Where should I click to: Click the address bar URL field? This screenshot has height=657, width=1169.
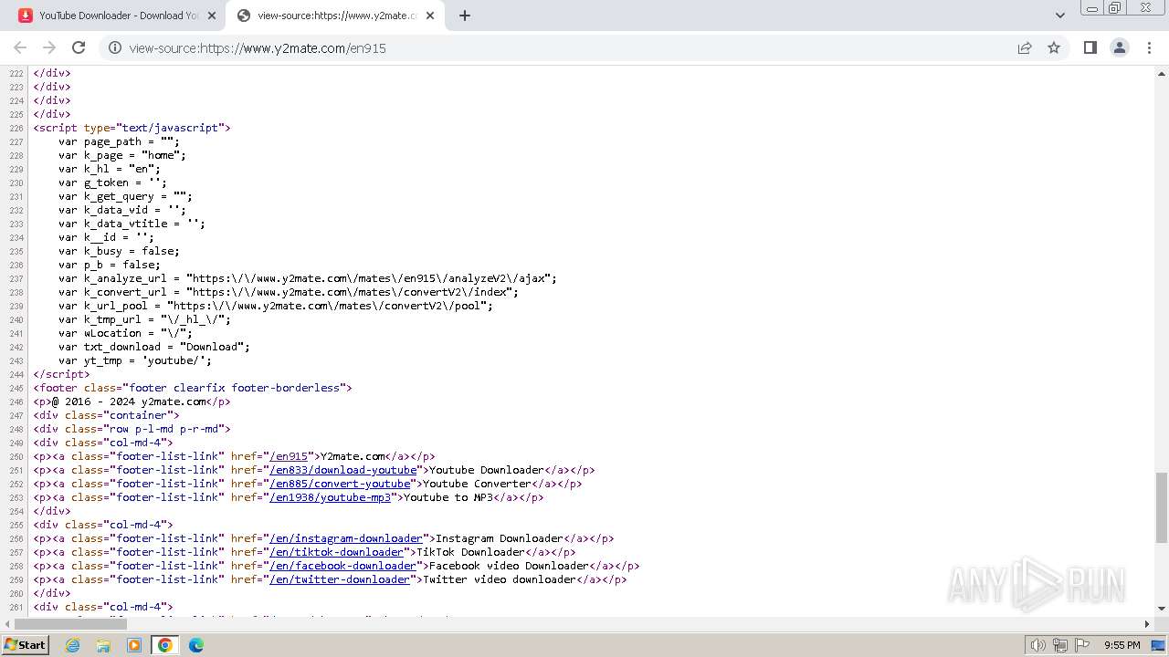tap(566, 47)
